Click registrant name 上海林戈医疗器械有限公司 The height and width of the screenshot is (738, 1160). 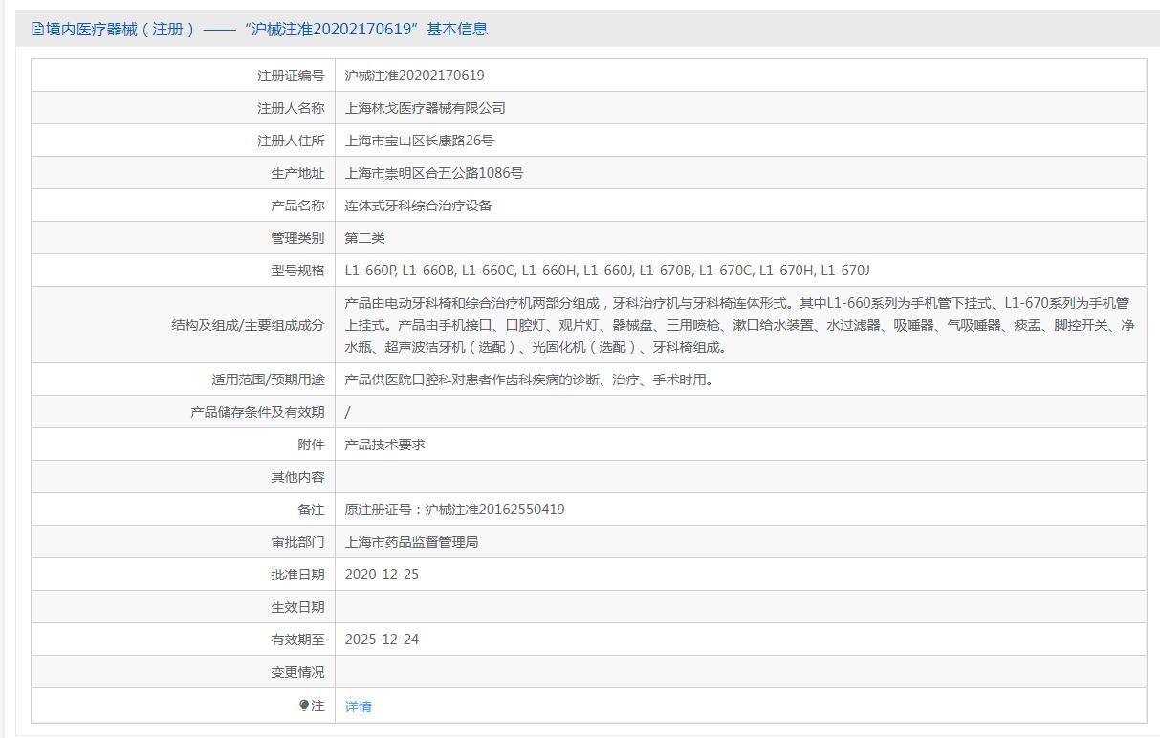pos(425,108)
